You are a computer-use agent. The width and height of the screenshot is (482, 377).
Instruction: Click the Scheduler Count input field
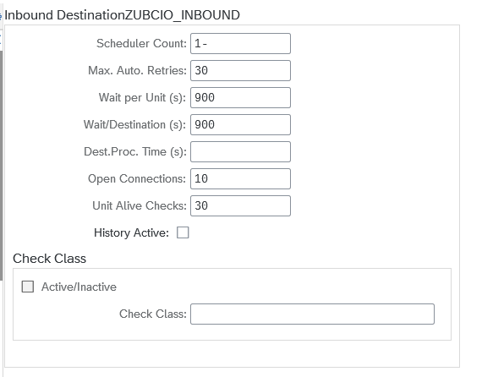pyautogui.click(x=240, y=44)
